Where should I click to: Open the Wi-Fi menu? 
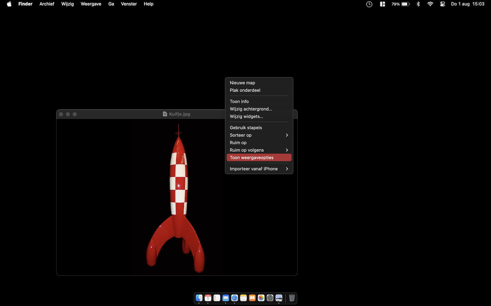click(430, 4)
